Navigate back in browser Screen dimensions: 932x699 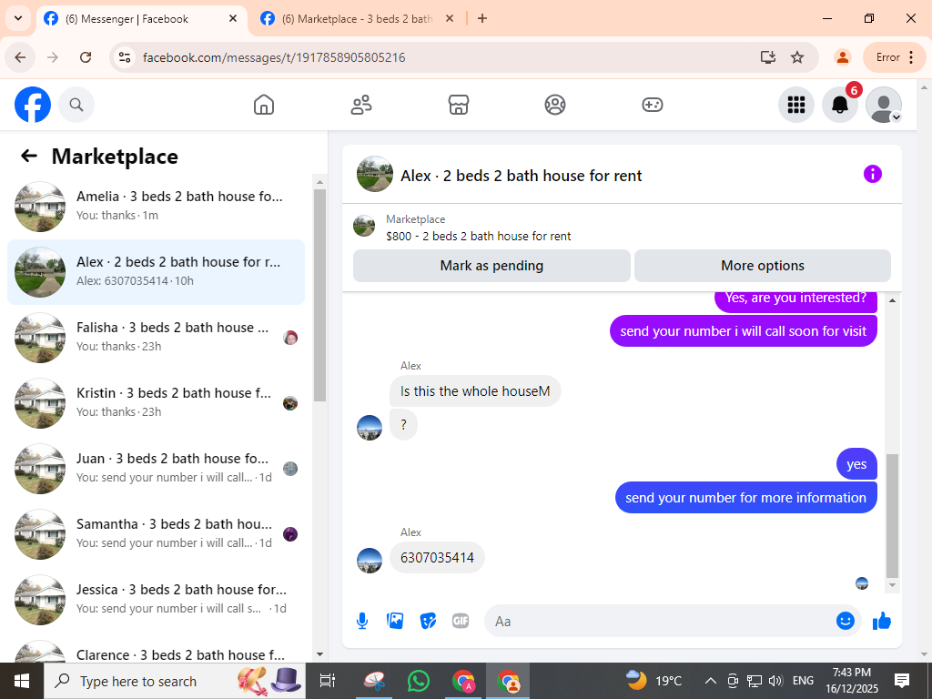[20, 57]
